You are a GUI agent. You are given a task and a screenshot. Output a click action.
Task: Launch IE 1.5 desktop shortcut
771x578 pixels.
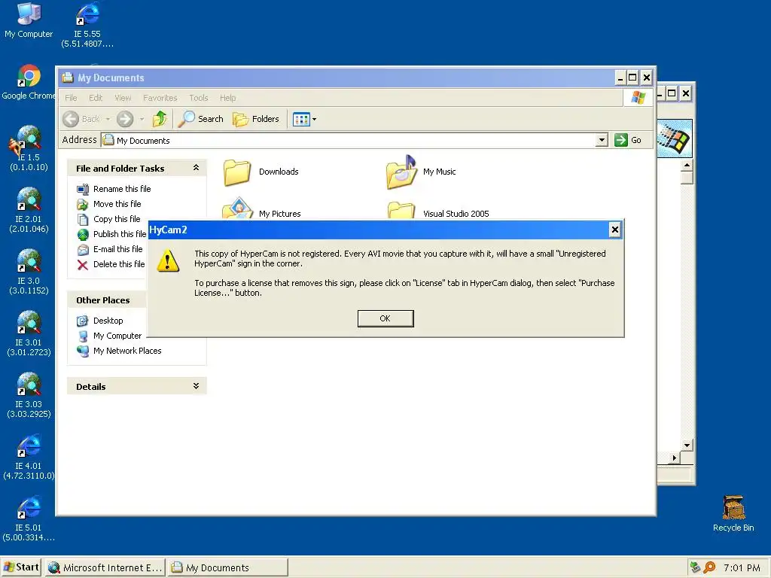pos(29,148)
